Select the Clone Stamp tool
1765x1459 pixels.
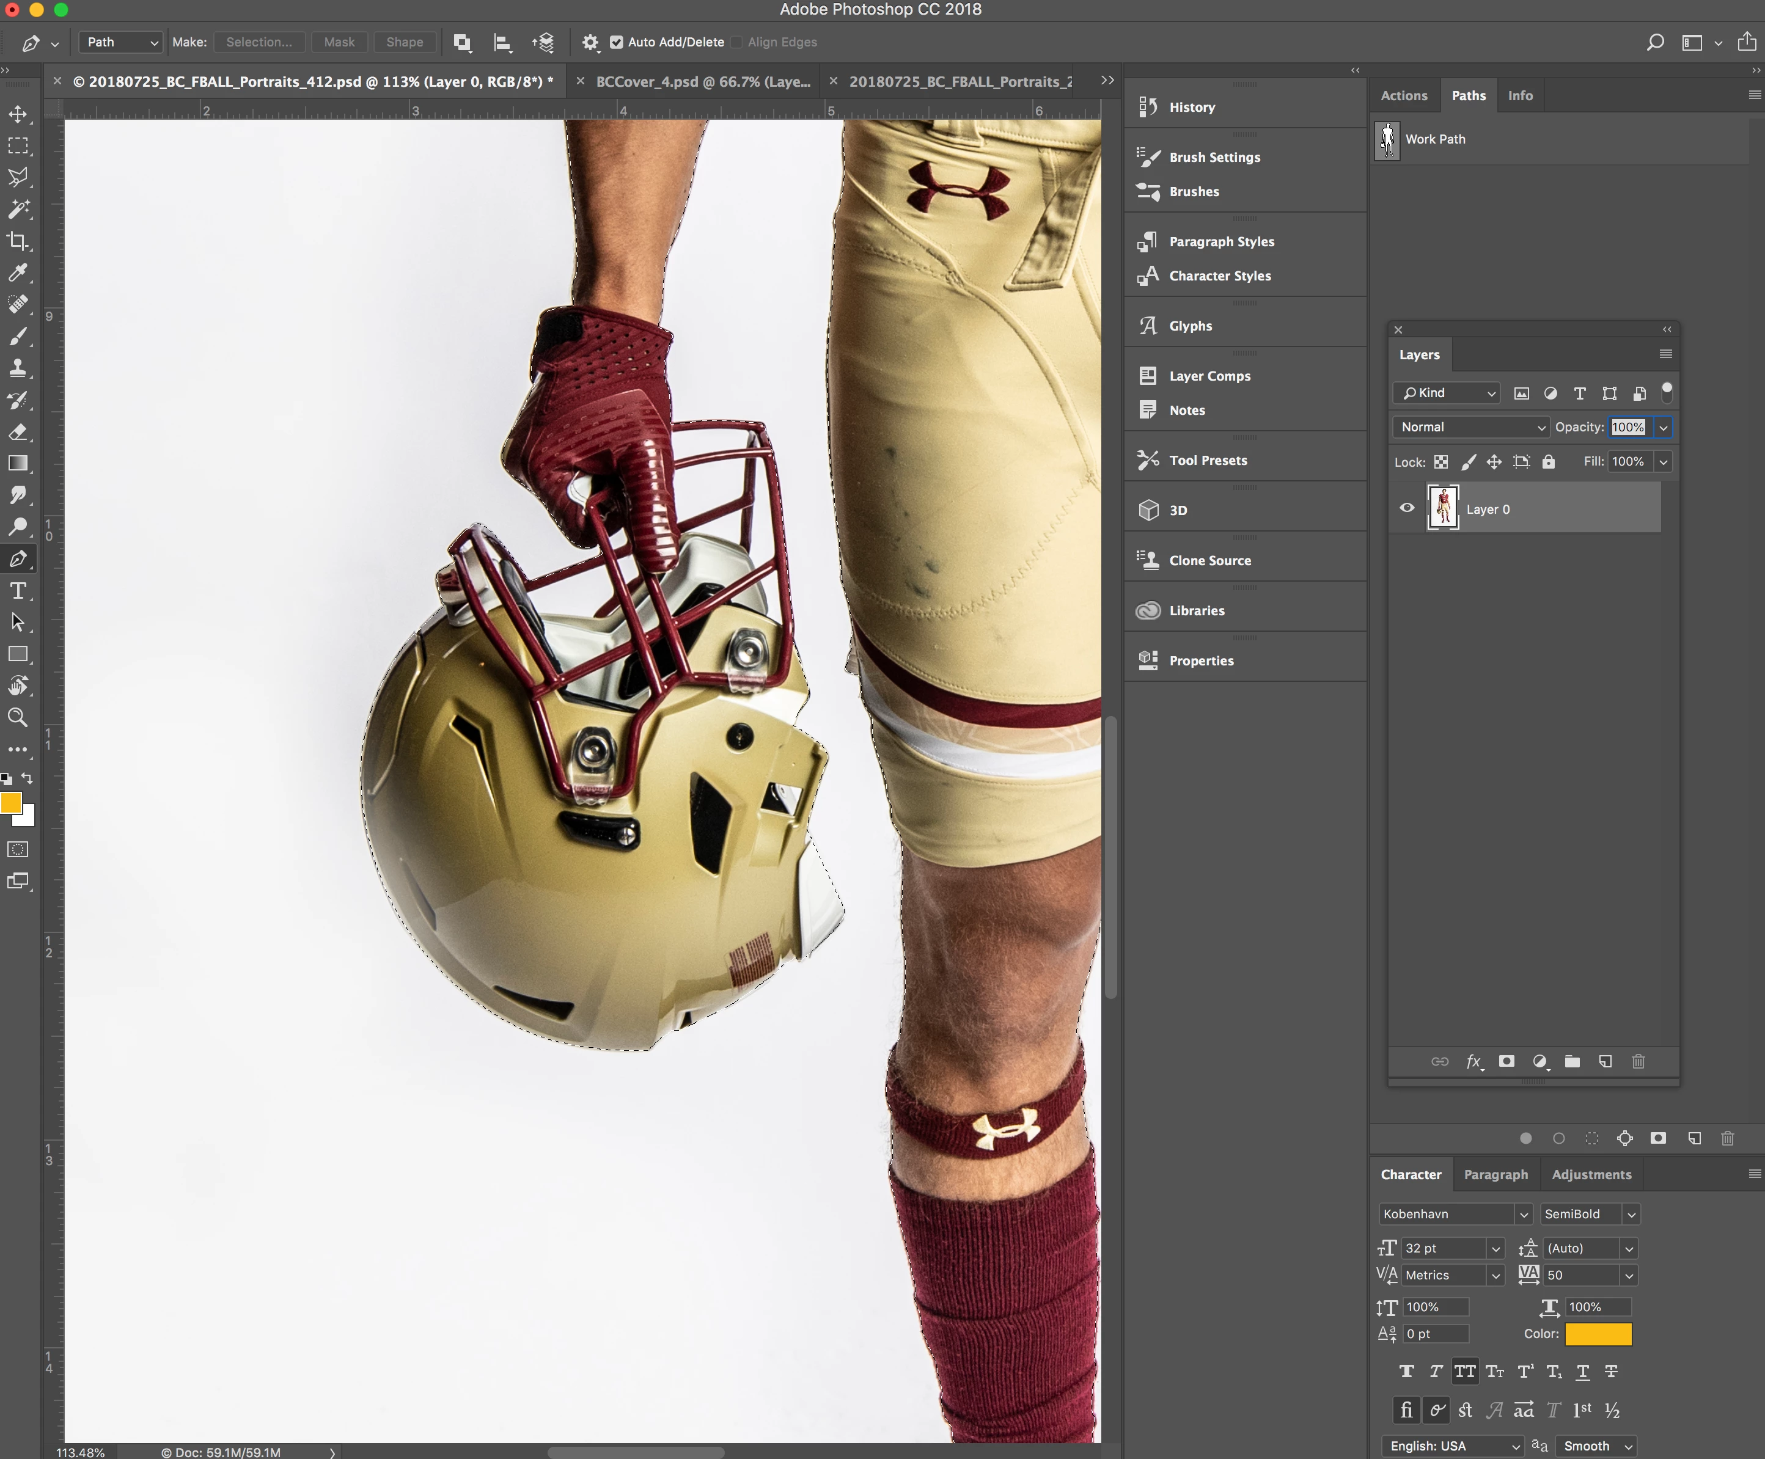18,368
